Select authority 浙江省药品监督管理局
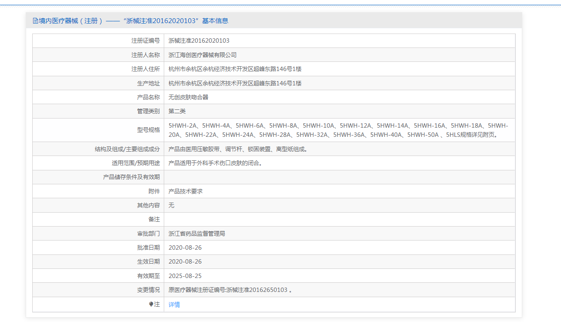The width and height of the screenshot is (561, 322). coord(197,234)
